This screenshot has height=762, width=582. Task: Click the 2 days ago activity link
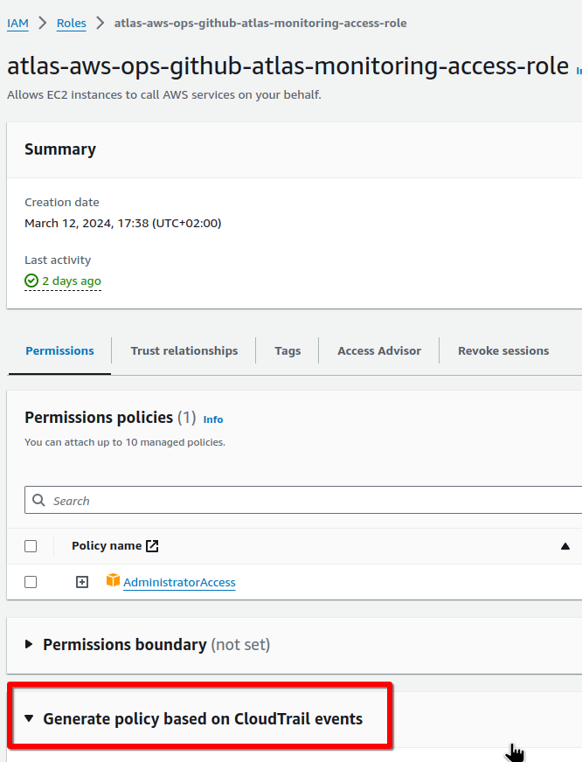click(x=72, y=281)
